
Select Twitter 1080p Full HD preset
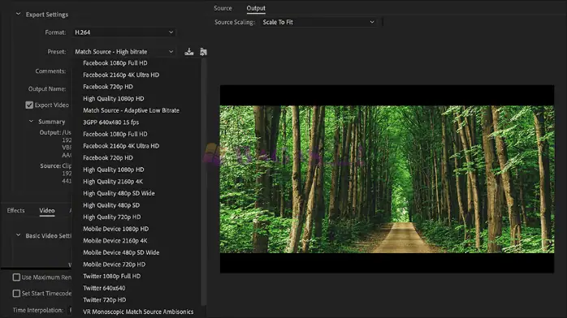[x=112, y=276]
